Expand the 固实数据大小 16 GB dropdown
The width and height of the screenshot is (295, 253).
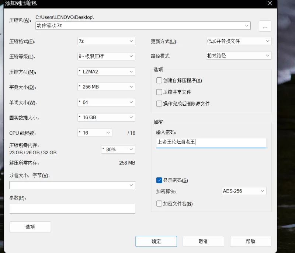pos(106,117)
